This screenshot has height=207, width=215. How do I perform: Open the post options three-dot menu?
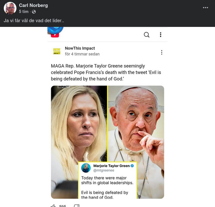point(206,8)
